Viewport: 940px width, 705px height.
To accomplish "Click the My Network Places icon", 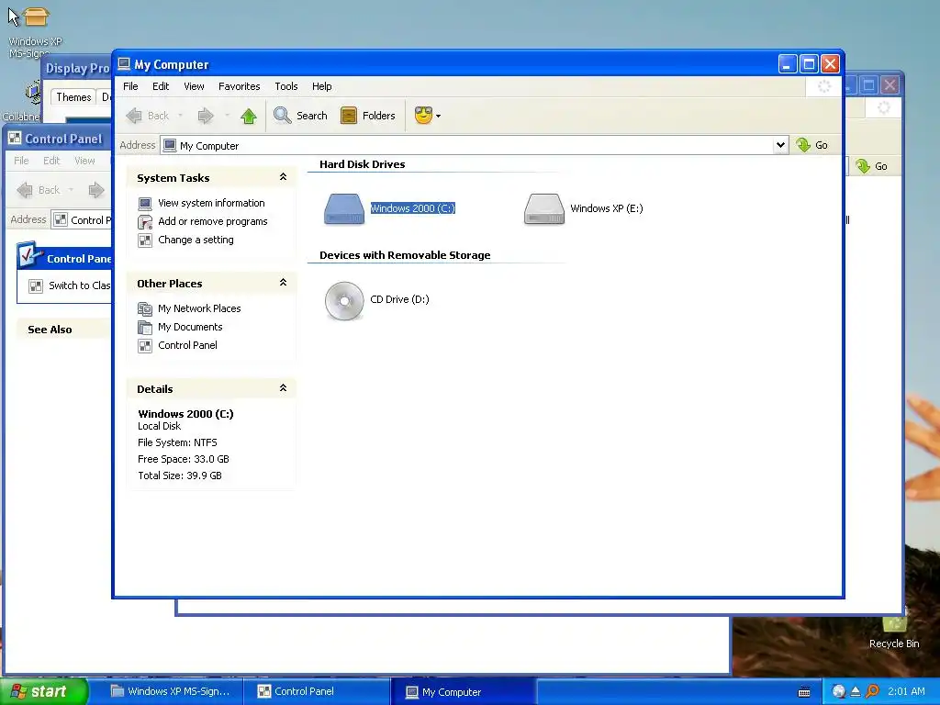I will [x=145, y=309].
